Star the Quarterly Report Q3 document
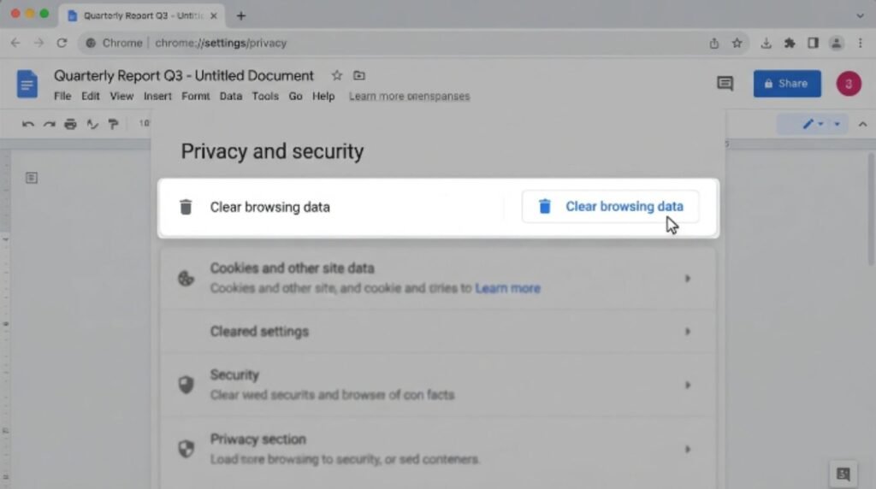The width and height of the screenshot is (876, 489). click(336, 75)
